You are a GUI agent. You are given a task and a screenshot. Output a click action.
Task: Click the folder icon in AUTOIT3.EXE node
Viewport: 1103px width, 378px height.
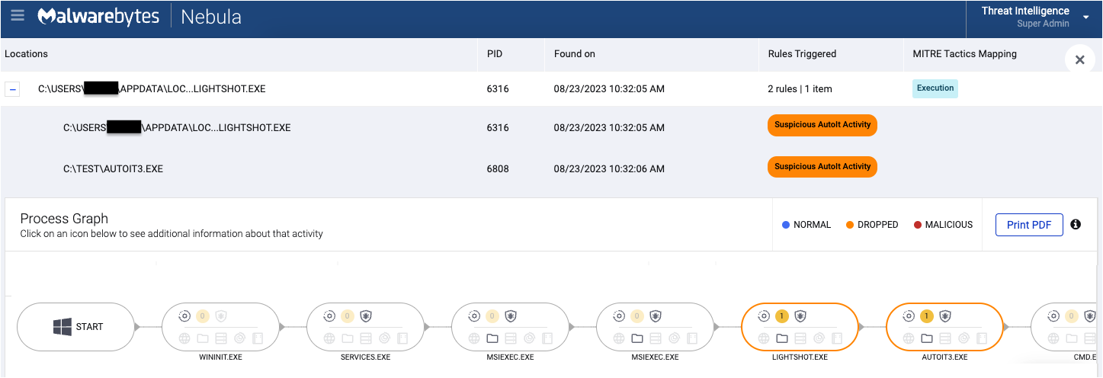pyautogui.click(x=926, y=338)
